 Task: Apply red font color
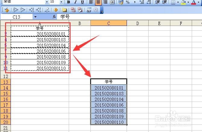point(194,2)
